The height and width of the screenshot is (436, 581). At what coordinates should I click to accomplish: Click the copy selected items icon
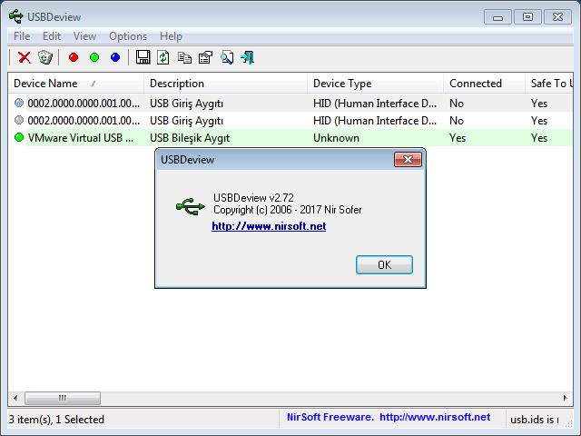pyautogui.click(x=184, y=57)
